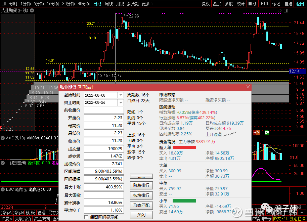Enable the 保留区间显示线 checkbox
Viewport: 307px width, 222px height.
[86, 217]
